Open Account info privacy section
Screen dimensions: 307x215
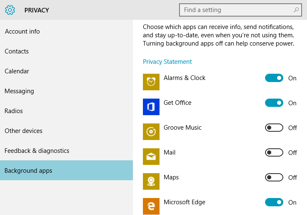[66, 31]
